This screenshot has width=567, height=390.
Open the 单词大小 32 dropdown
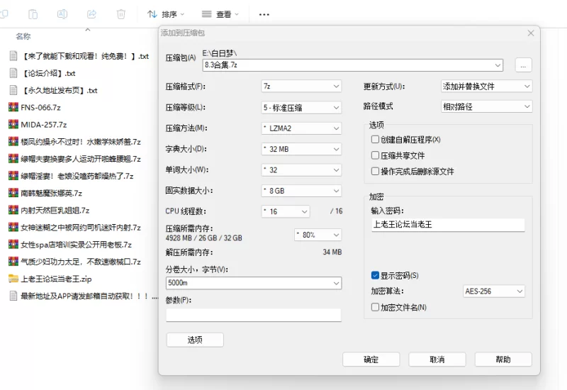point(301,169)
